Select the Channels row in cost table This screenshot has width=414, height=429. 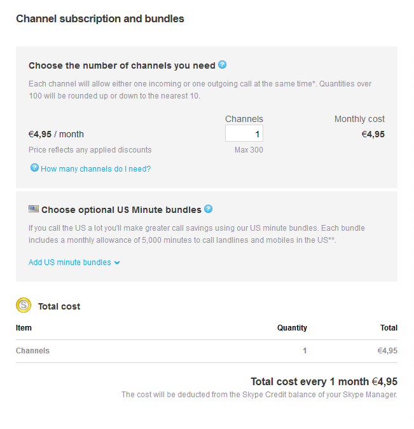[x=207, y=351]
